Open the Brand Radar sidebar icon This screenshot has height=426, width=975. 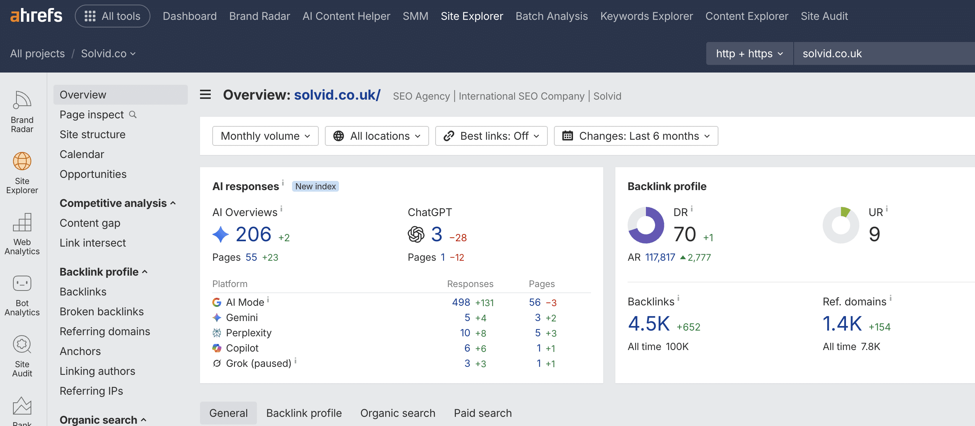(x=22, y=112)
